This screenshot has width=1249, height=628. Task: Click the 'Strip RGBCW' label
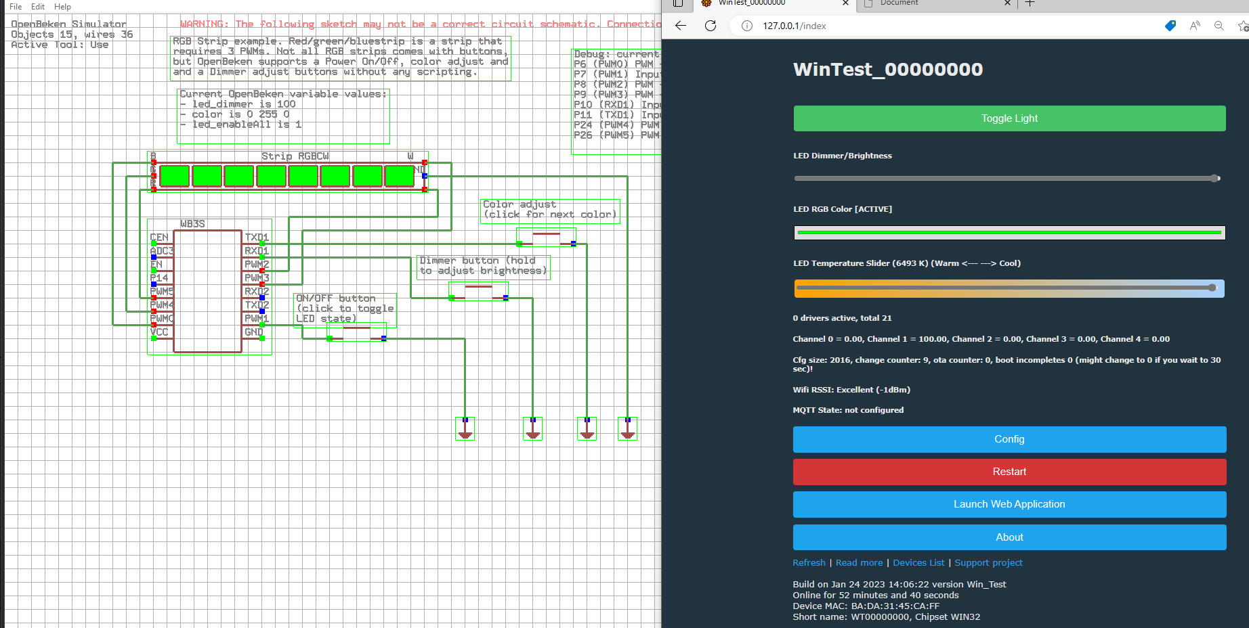[x=295, y=156]
